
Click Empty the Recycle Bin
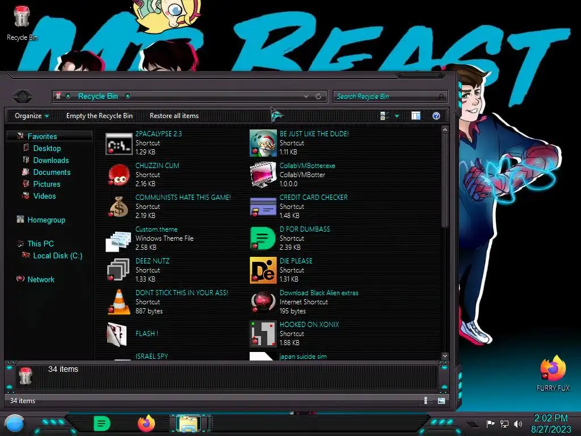coord(99,116)
